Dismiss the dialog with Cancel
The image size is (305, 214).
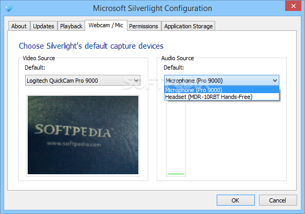coord(278,200)
